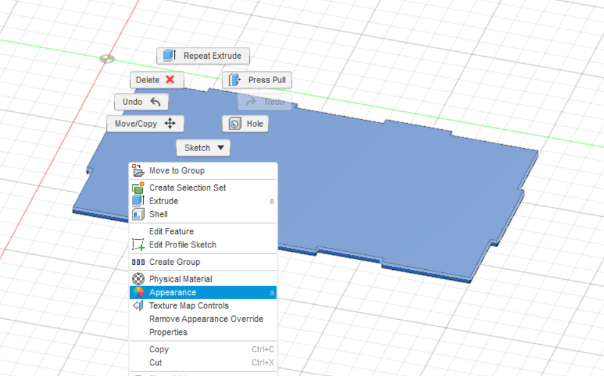
Task: Click the Create Group icon
Action: [138, 262]
